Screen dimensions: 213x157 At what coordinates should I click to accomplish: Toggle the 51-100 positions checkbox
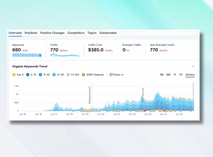tap(68, 75)
